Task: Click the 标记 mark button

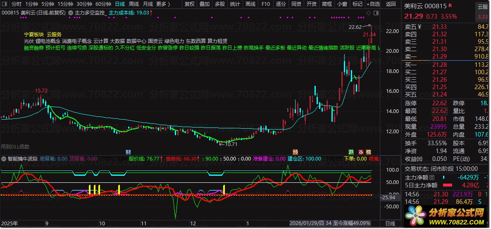Action: point(357,4)
